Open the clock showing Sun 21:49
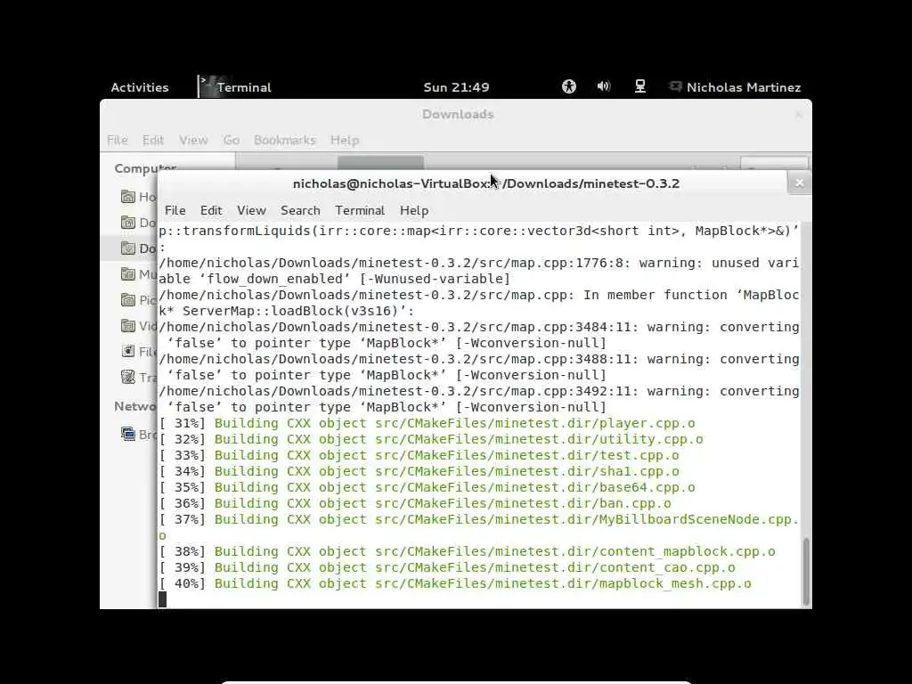912x684 pixels. [x=456, y=87]
